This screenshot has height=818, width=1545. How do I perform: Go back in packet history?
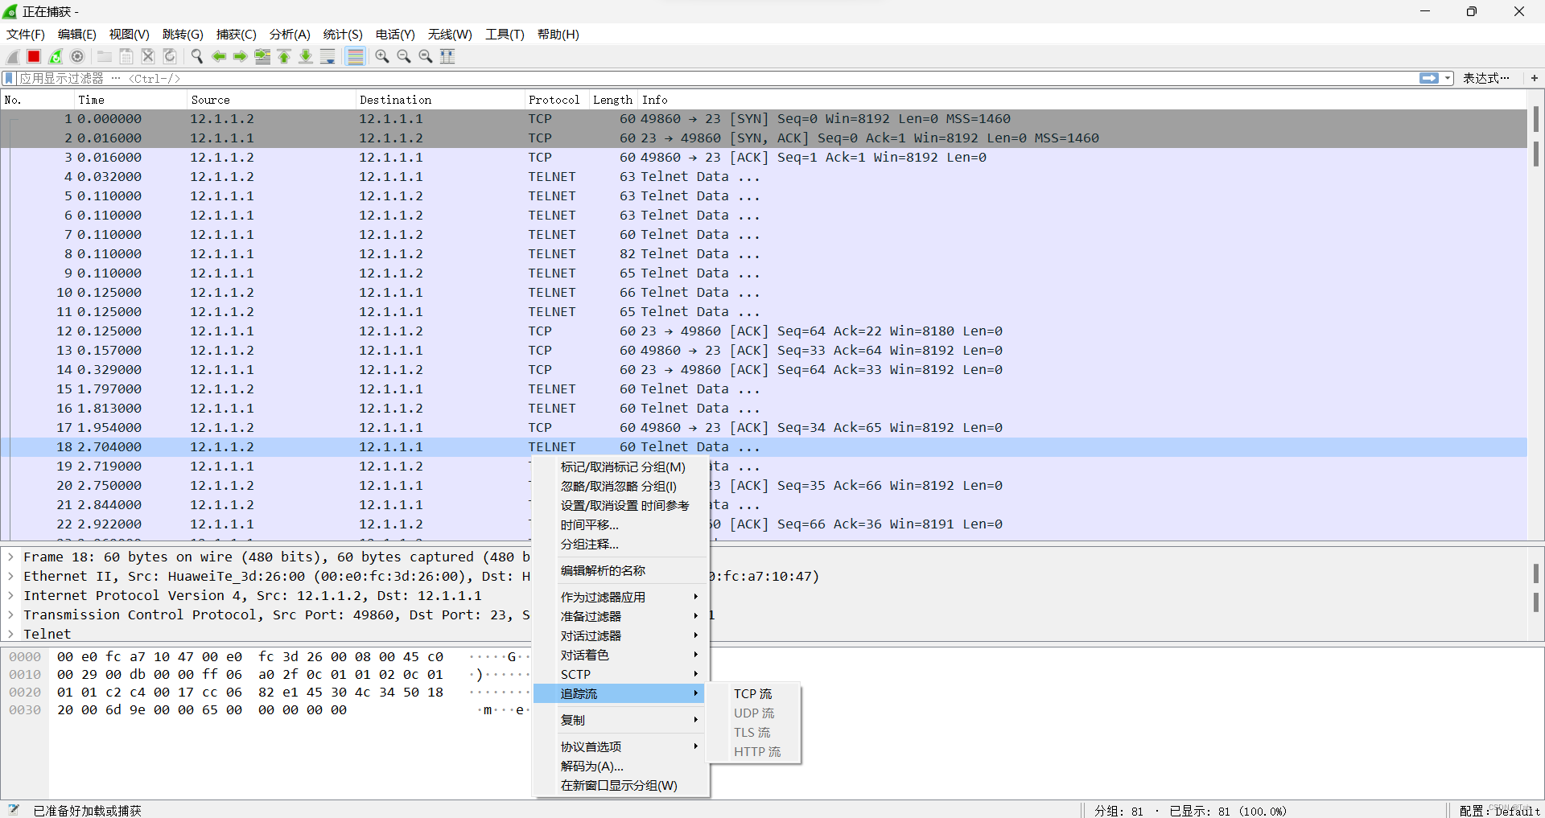[x=219, y=56]
